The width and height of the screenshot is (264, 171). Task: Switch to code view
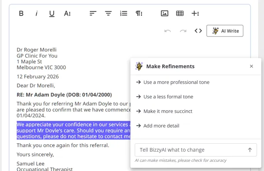(x=198, y=31)
